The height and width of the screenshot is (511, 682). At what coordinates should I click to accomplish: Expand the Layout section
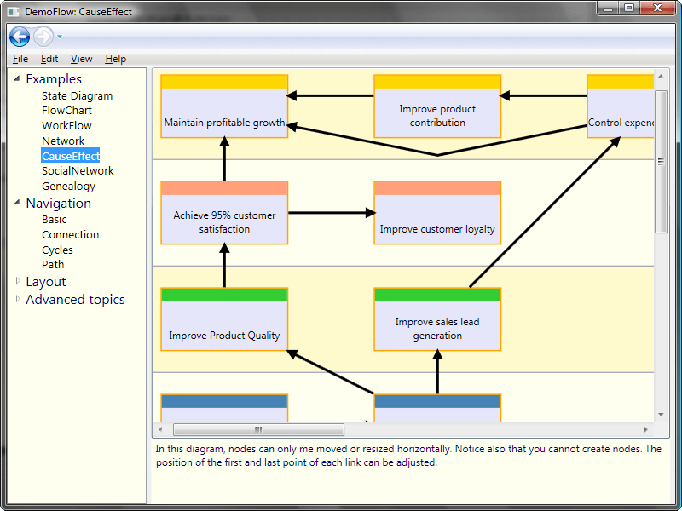click(x=18, y=281)
